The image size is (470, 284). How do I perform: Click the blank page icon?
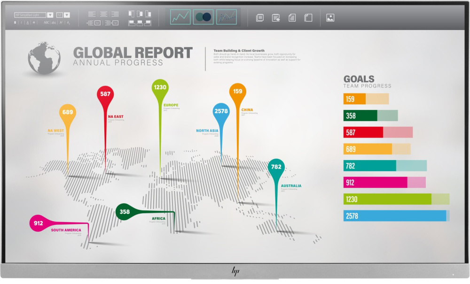pos(308,18)
